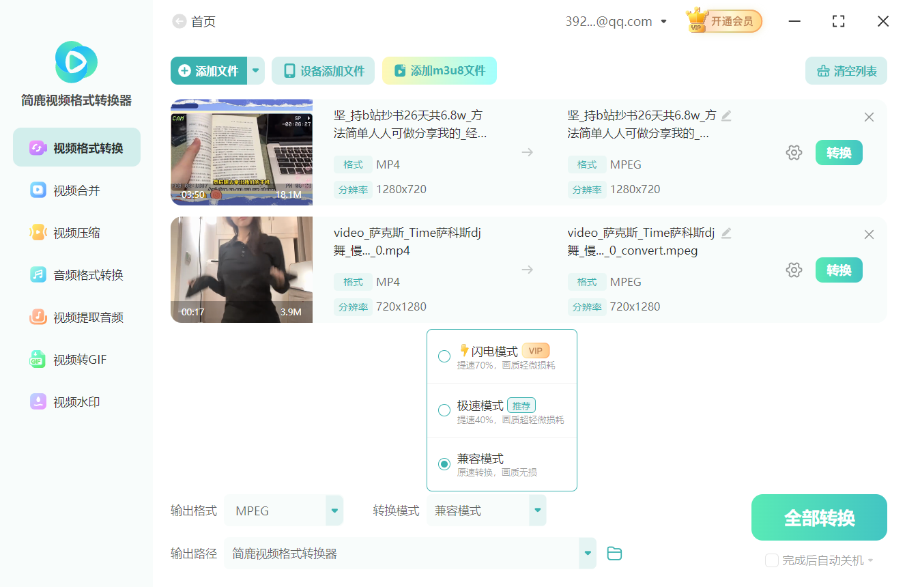This screenshot has width=905, height=587.
Task: Choose the recommended 极速模式 option
Action: coord(444,410)
